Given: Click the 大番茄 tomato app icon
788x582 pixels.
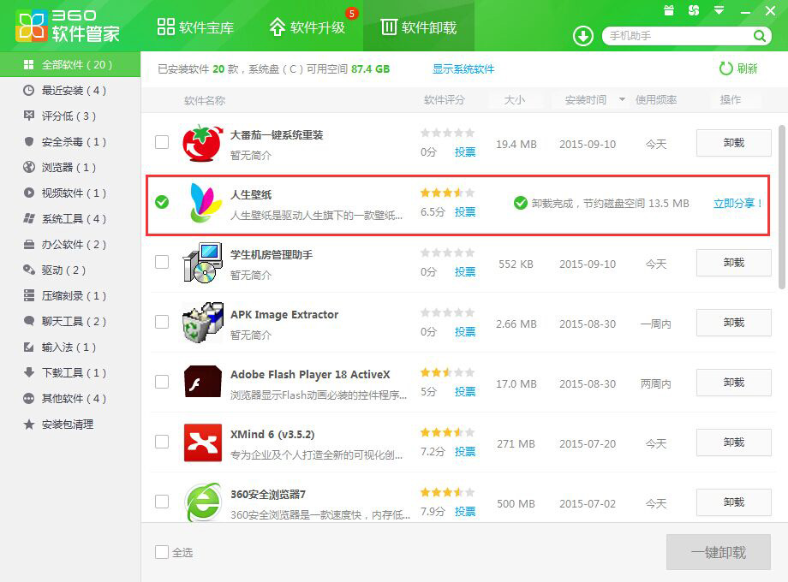Looking at the screenshot, I should tap(202, 143).
